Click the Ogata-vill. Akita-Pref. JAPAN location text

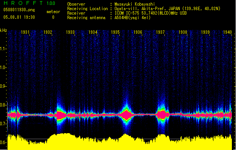167,9
